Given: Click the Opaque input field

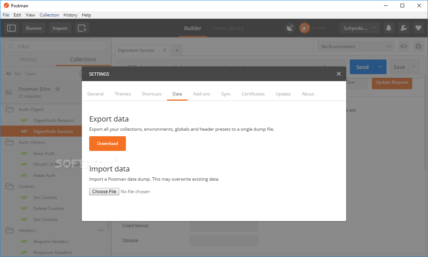Looking at the screenshot, I should click(x=224, y=240).
